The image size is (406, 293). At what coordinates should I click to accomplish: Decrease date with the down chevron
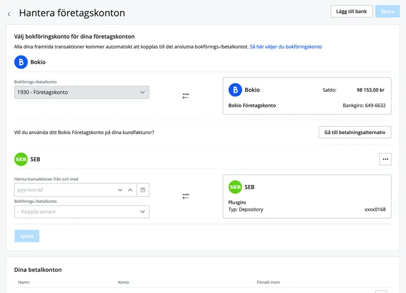[x=120, y=190]
